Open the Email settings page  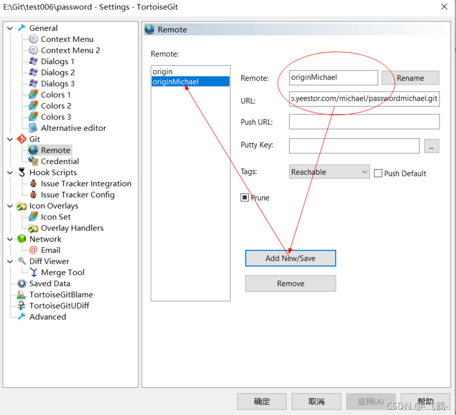click(x=51, y=250)
